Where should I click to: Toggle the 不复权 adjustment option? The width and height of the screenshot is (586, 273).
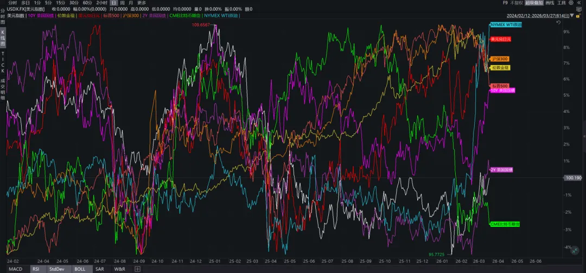click(x=516, y=3)
